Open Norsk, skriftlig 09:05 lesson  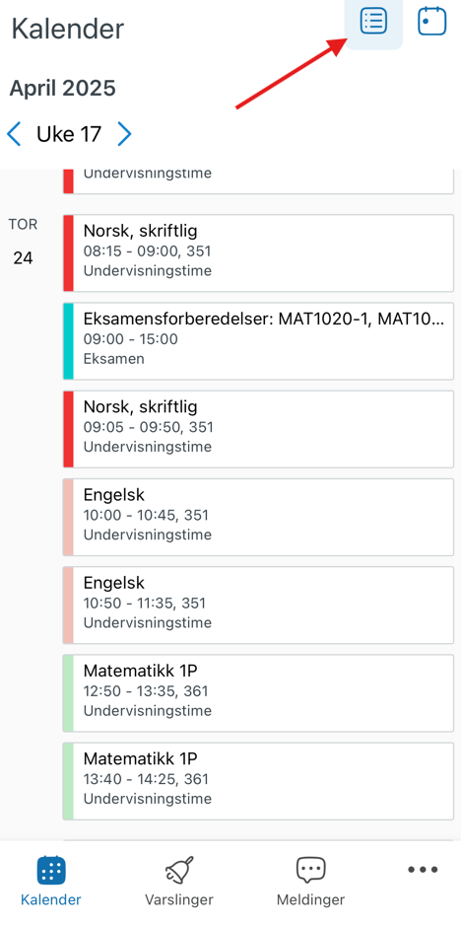258,429
